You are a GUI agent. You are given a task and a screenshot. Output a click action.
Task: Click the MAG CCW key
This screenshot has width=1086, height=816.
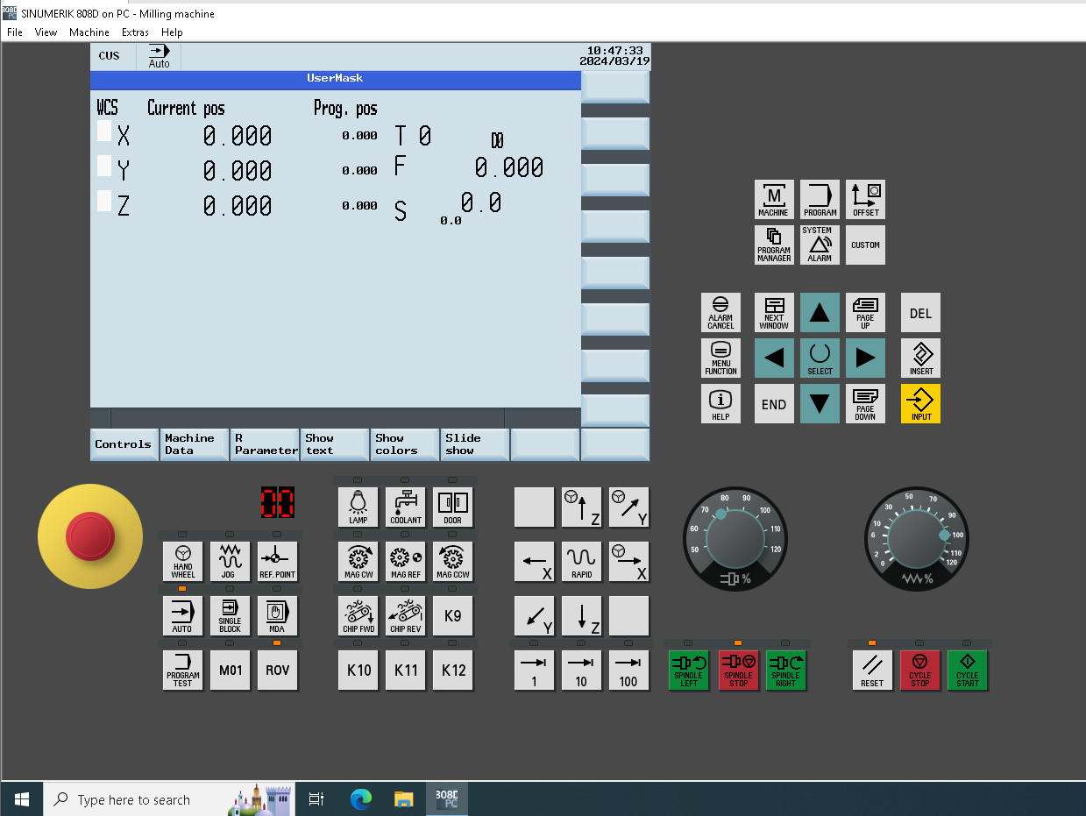[x=452, y=562]
